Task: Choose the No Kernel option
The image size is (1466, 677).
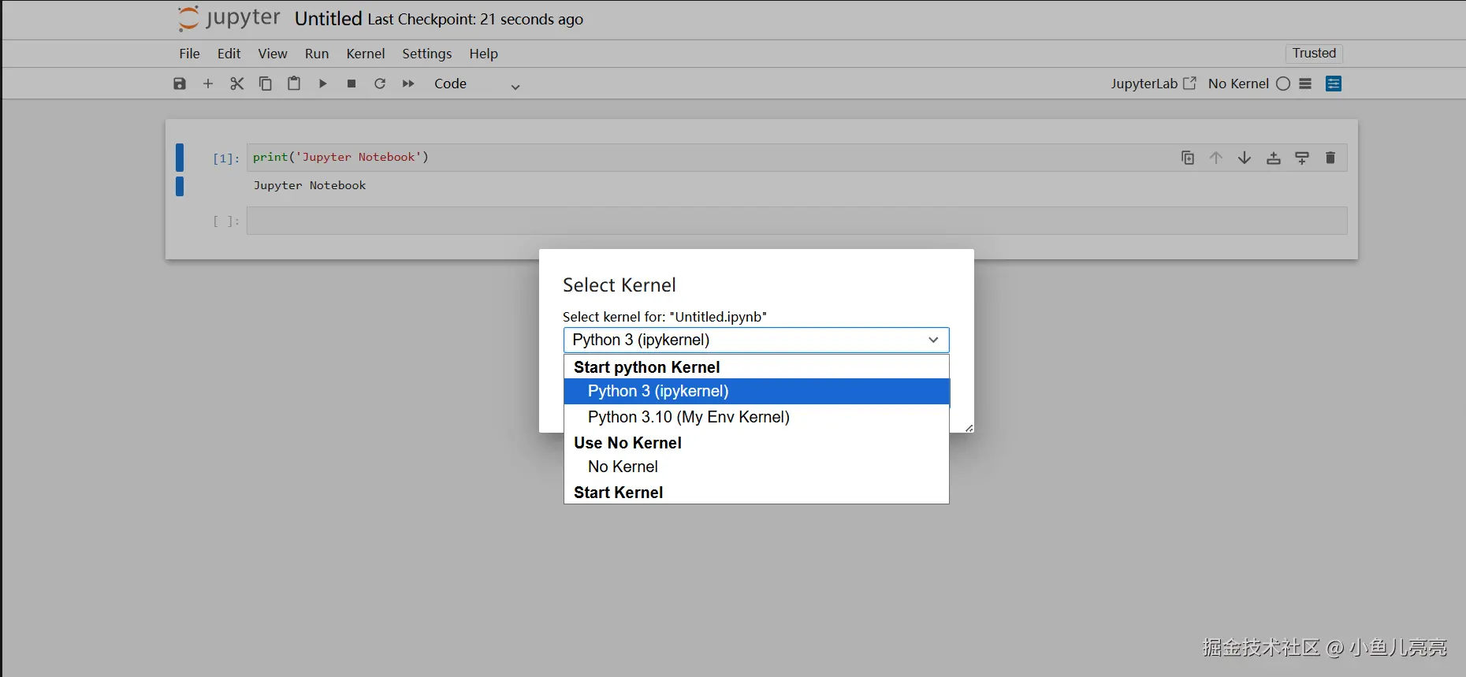Action: click(757, 467)
